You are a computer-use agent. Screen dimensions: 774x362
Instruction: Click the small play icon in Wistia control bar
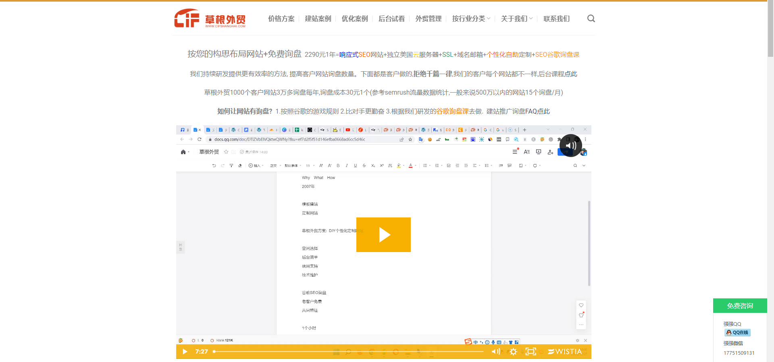pos(185,352)
